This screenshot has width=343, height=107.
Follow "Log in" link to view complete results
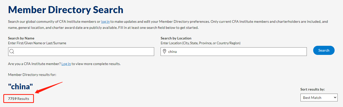point(66,64)
